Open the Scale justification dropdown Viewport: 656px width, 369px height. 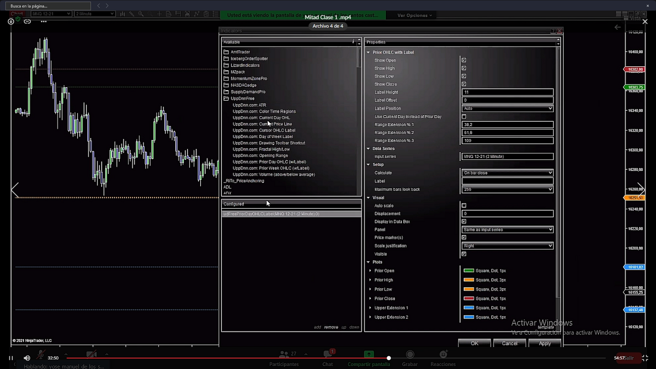pyautogui.click(x=508, y=246)
